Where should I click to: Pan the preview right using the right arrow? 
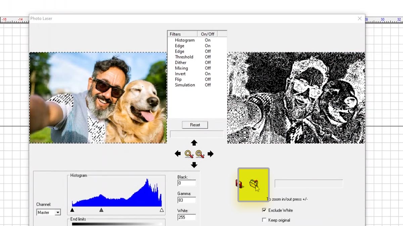(x=210, y=154)
